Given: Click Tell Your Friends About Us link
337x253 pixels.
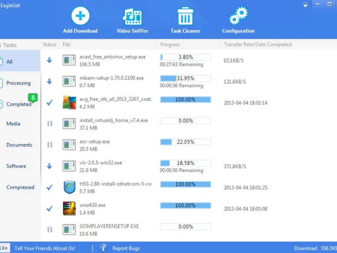Looking at the screenshot, I should 45,248.
